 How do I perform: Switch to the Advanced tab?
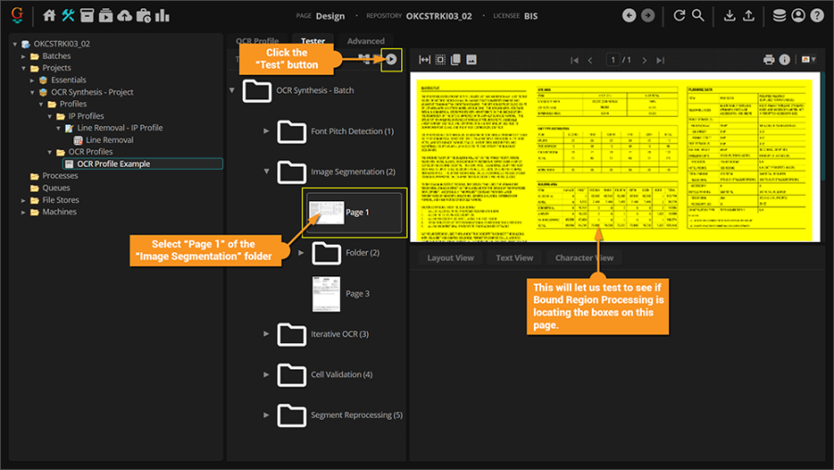click(x=365, y=41)
